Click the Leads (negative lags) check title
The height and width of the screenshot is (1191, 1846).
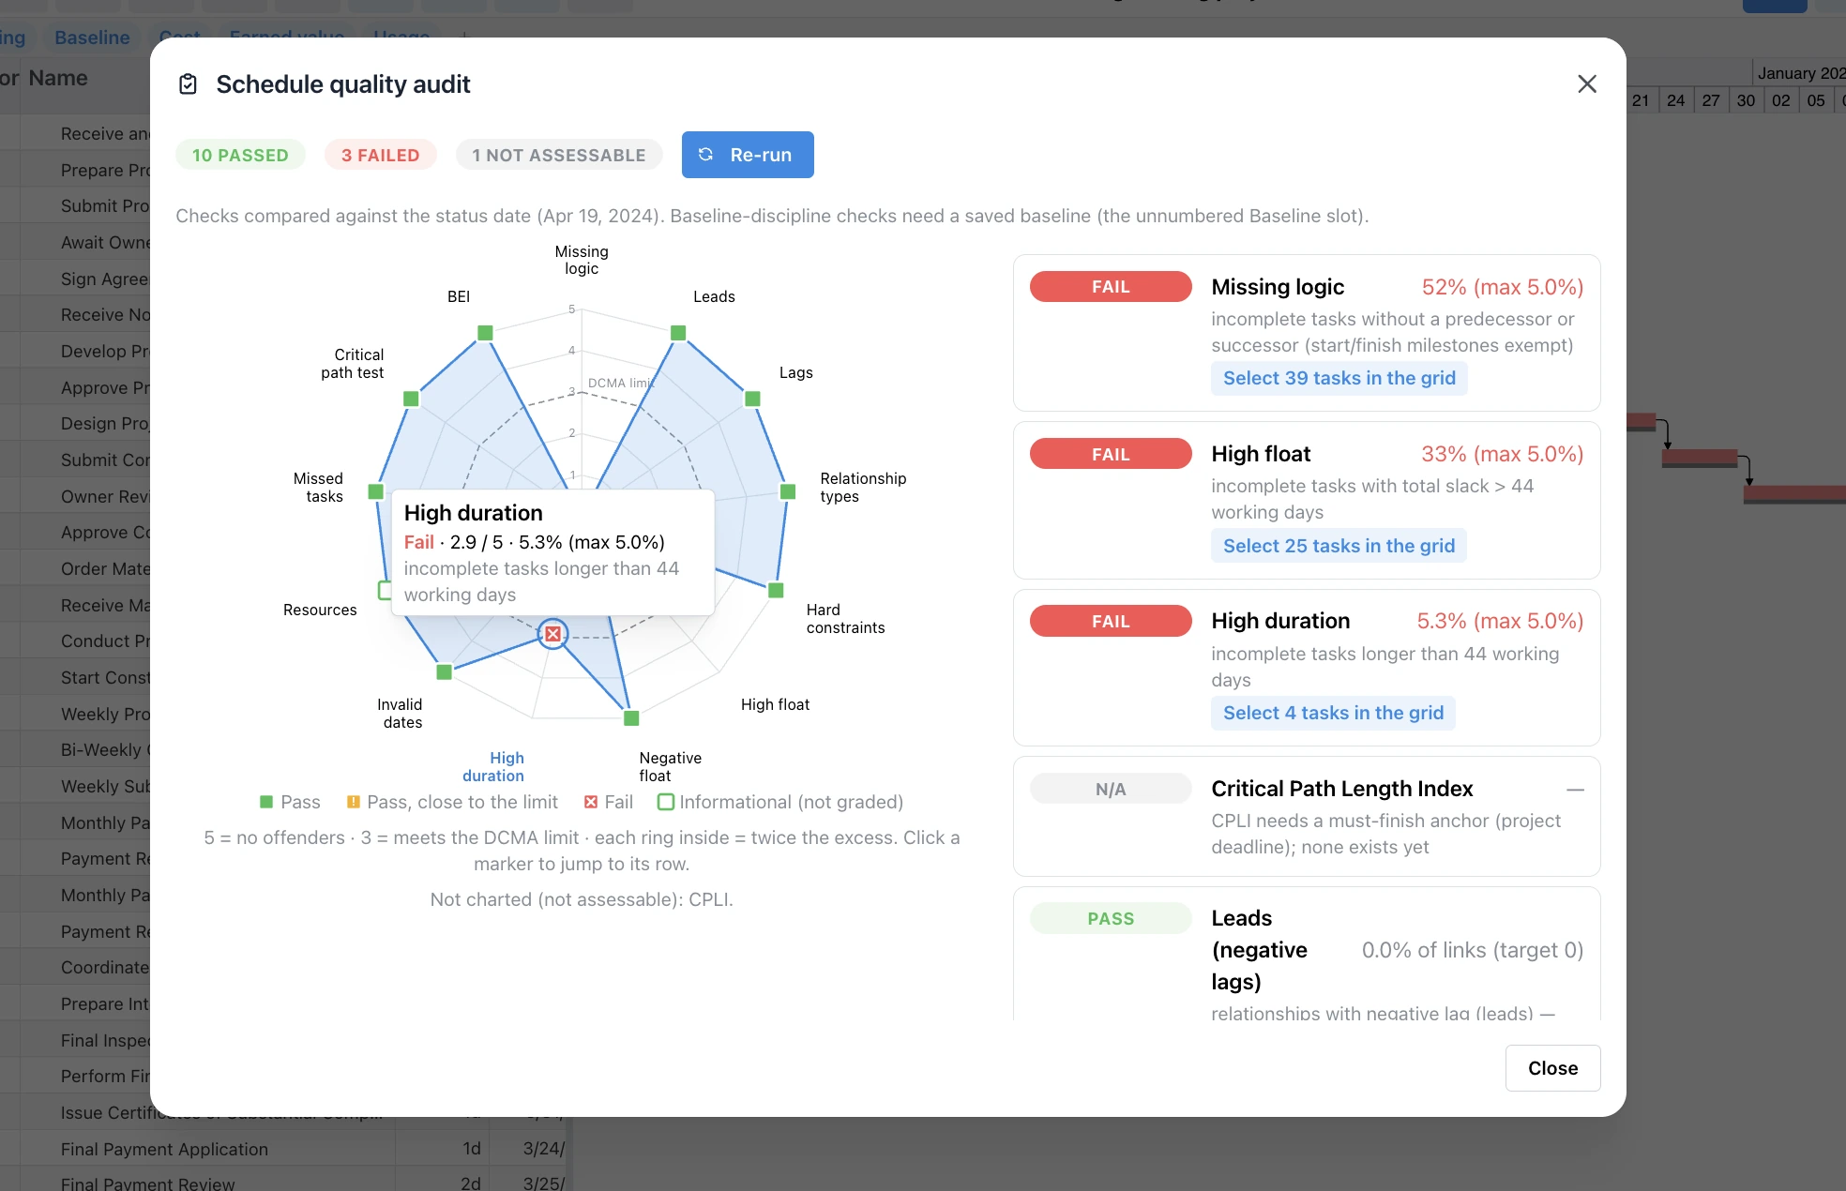point(1260,950)
